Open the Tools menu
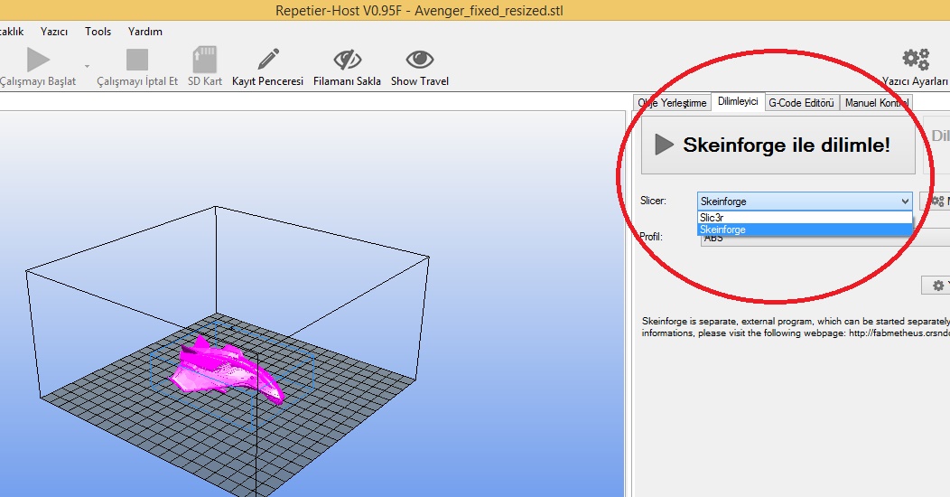Viewport: 950px width, 497px height. (98, 32)
